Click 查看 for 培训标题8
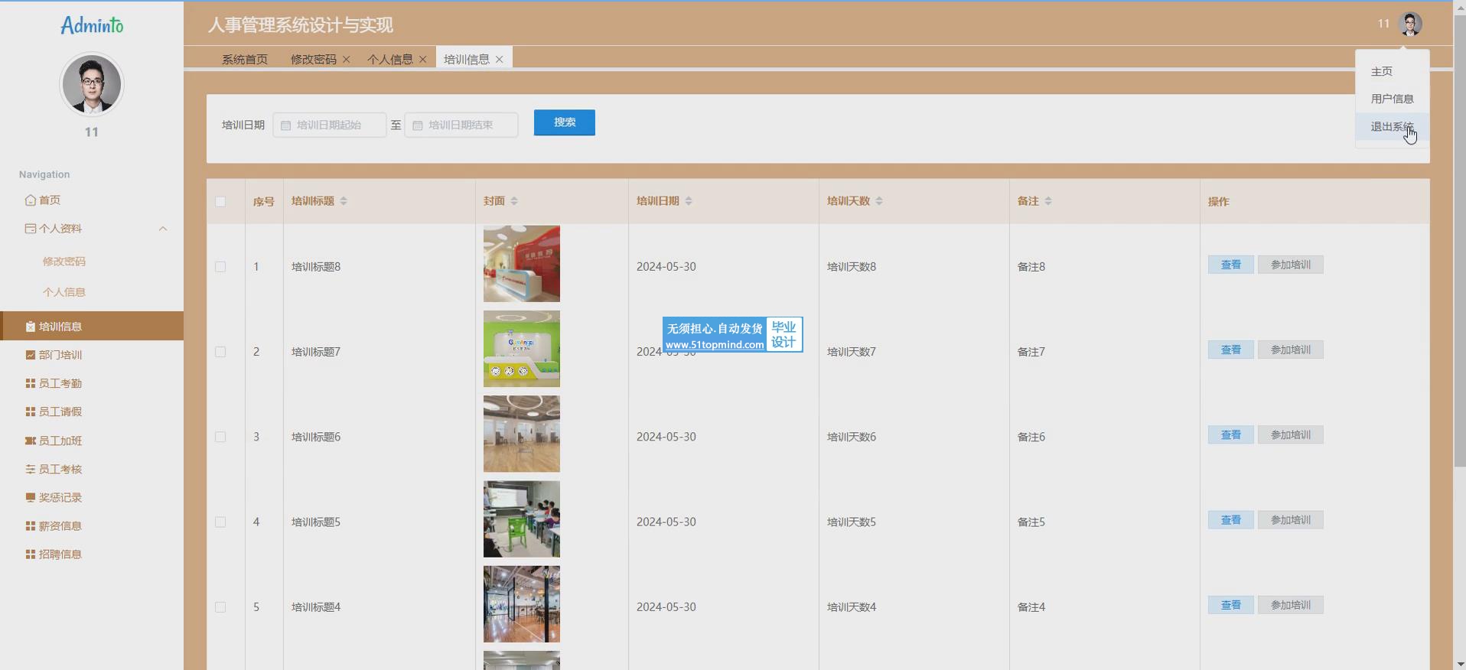Screen dimensions: 1466x670 tap(1231, 265)
